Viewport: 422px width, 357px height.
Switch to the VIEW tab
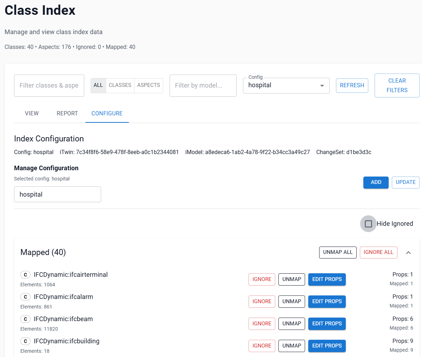click(32, 114)
